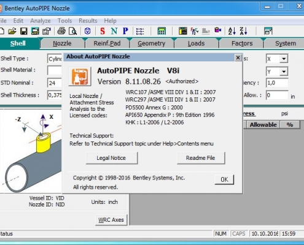Open print preview magnifier icon
Screen dimensions: 304x245
coord(72,31)
